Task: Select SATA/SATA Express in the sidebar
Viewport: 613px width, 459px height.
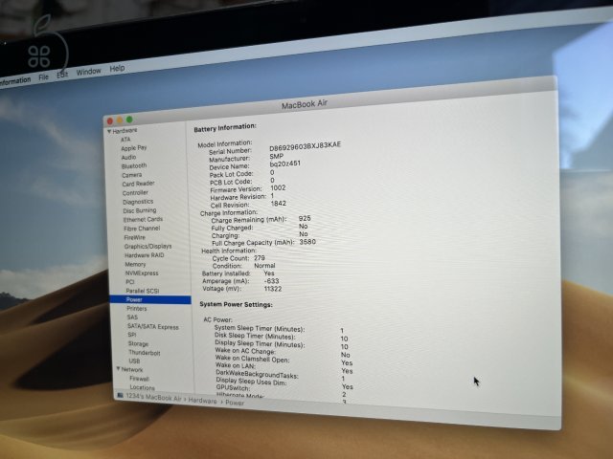Action: 153,327
